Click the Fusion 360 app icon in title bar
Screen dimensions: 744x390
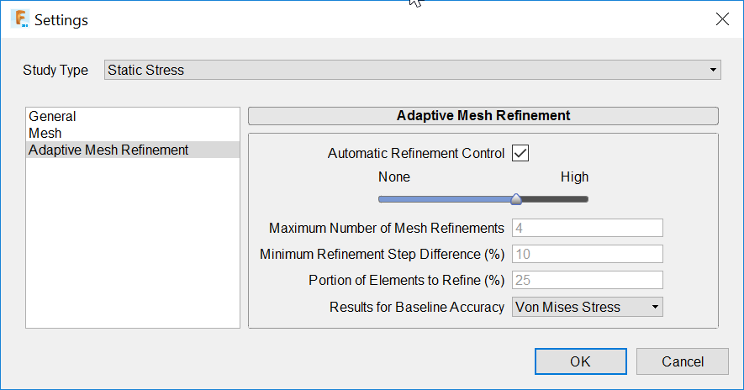[20, 19]
